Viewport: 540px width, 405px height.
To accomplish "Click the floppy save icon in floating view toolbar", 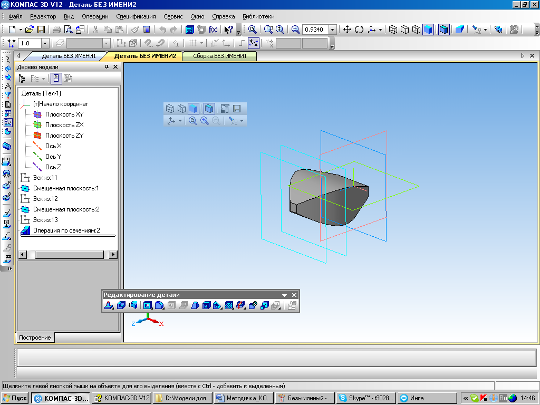I will [237, 109].
